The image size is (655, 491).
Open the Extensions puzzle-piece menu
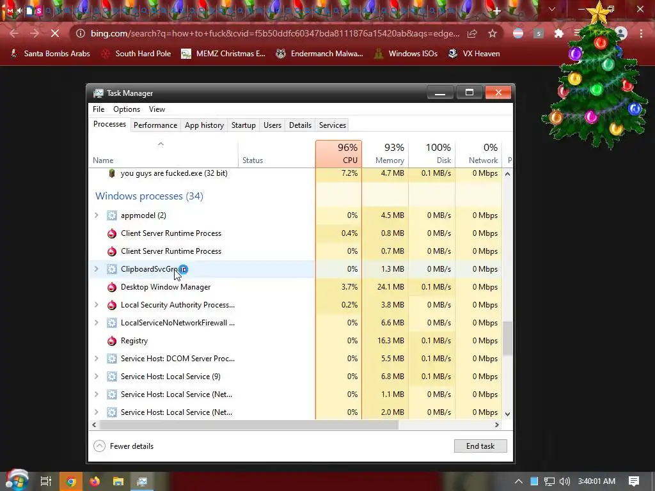558,33
